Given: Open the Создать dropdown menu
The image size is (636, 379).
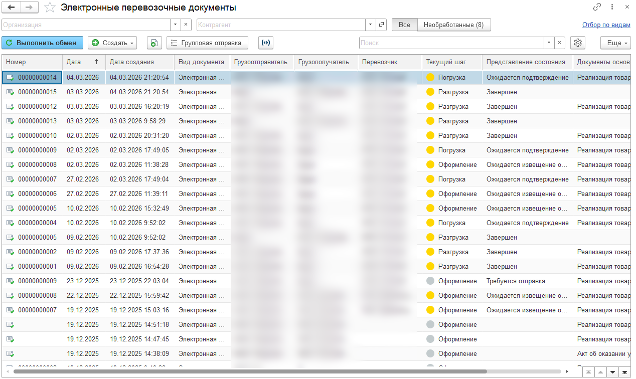Looking at the screenshot, I should (x=112, y=43).
